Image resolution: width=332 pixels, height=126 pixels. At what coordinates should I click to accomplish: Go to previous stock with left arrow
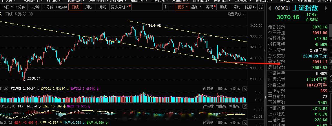269,8
